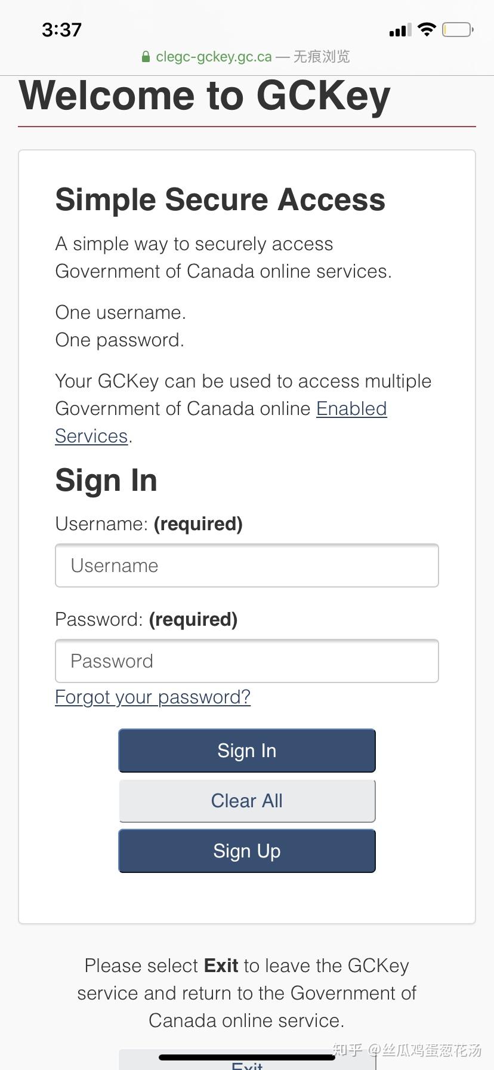The width and height of the screenshot is (494, 1070).
Task: Focus the Username input field
Action: (x=247, y=565)
